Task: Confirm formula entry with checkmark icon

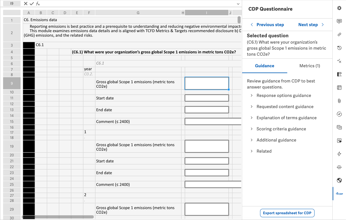Action: coord(32,4)
